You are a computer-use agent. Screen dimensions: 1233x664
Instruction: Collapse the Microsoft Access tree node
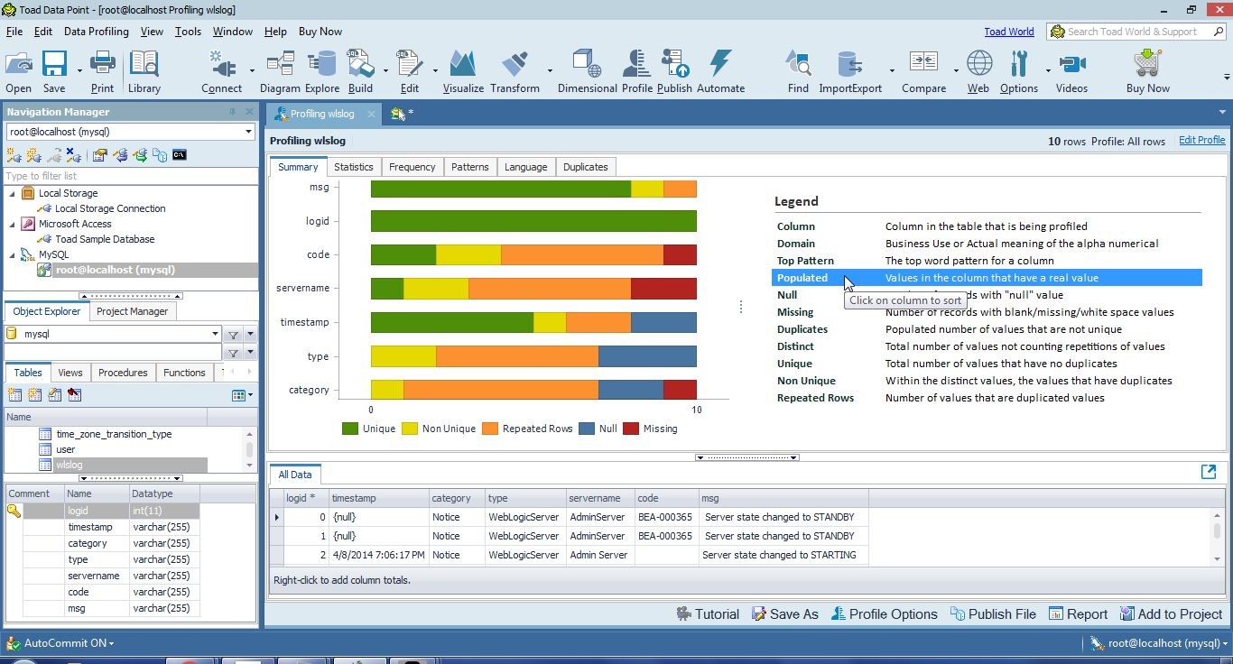[x=13, y=224]
